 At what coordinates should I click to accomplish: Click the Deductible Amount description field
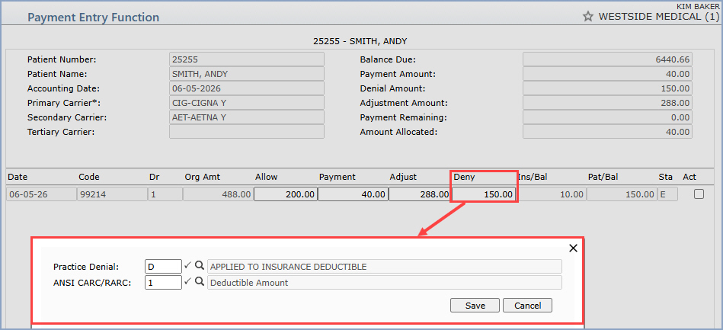(x=385, y=283)
